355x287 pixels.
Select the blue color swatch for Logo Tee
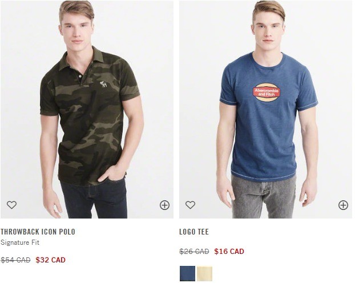pyautogui.click(x=187, y=273)
